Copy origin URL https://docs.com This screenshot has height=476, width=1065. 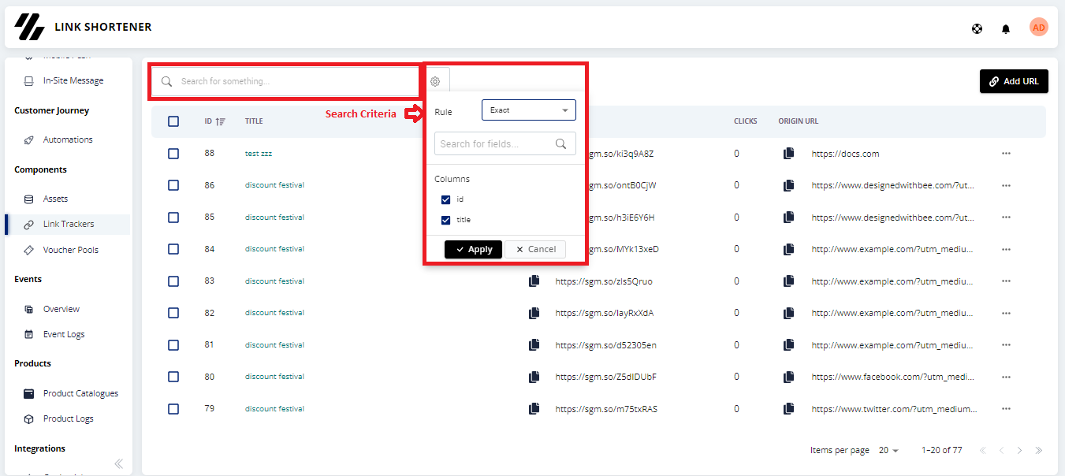coord(788,154)
